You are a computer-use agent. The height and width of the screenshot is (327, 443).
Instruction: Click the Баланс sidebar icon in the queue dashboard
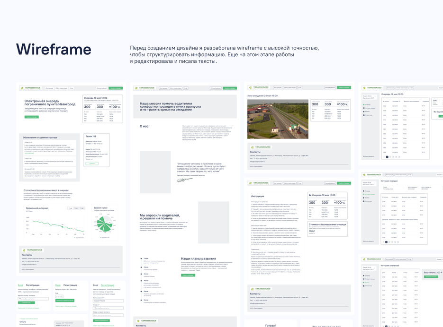[x=363, y=112]
